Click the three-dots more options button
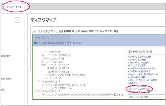Screen dimensions: 166x106 pos(17,20)
